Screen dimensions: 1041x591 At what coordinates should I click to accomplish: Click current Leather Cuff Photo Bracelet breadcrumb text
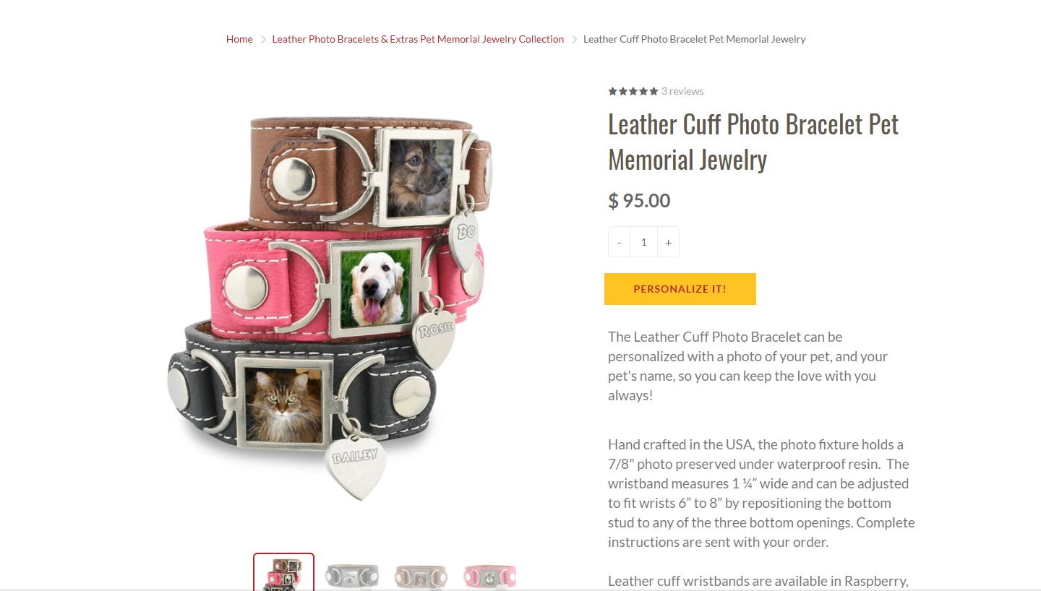coord(694,39)
